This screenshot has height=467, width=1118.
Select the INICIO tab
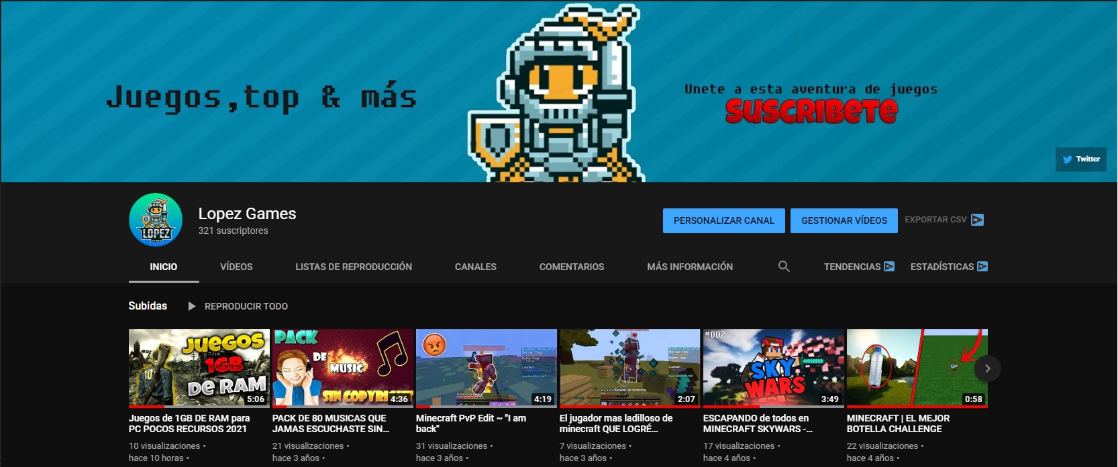pyautogui.click(x=164, y=267)
